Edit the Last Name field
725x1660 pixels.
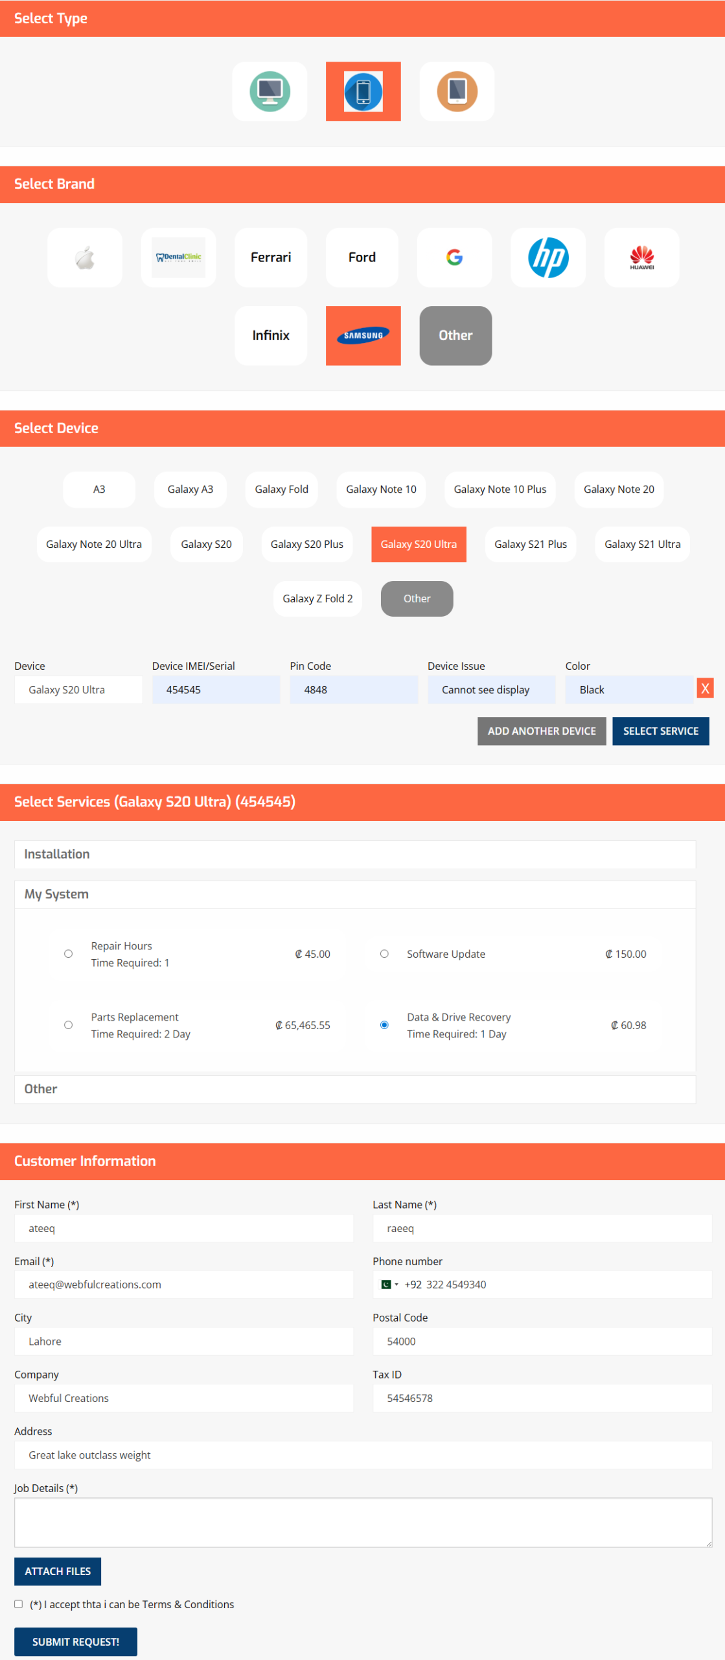point(542,1228)
